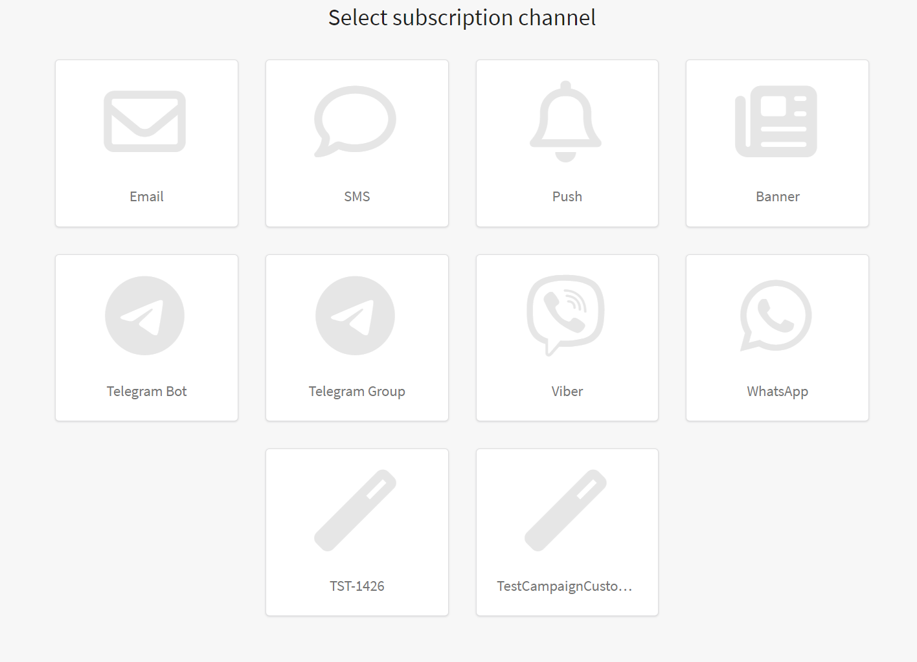Click the Banner label
Screen dimensions: 917x662
(x=778, y=197)
